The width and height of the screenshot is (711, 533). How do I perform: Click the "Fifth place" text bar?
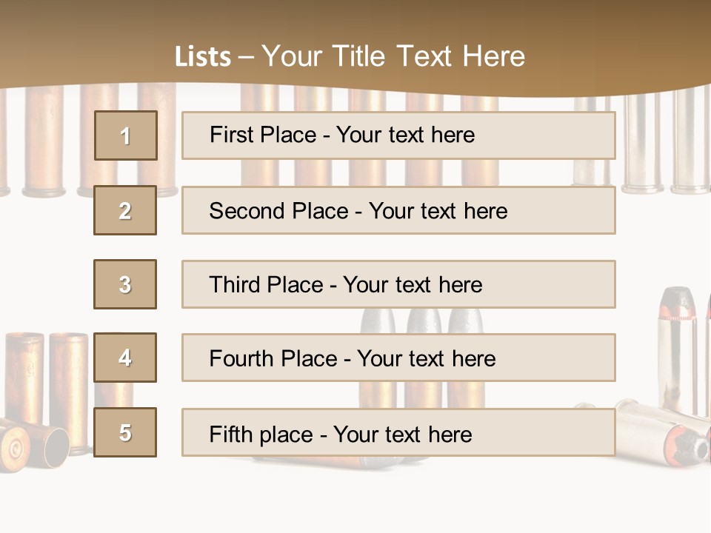[x=398, y=432]
